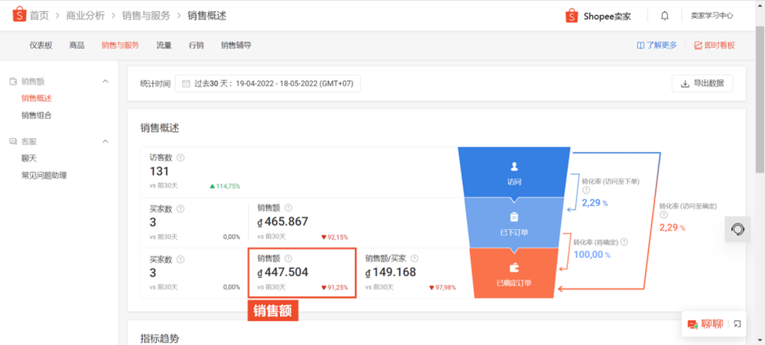Collapse the 销售额 sidebar section
This screenshot has height=345, width=765.
pos(105,82)
